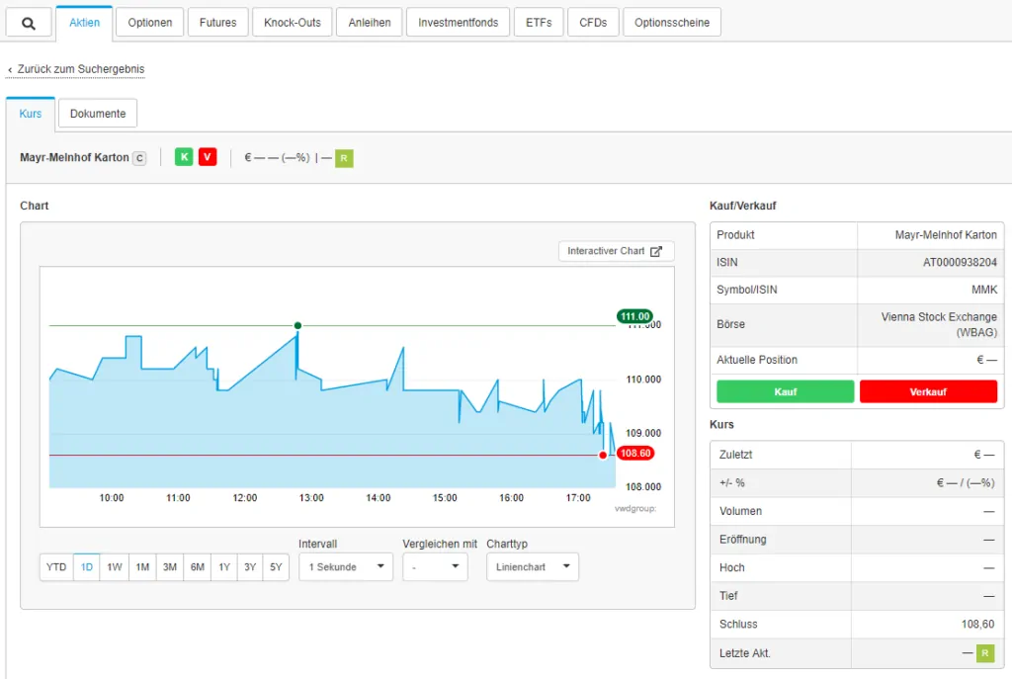The height and width of the screenshot is (679, 1012).
Task: Click the green high point dot on chart
Action: [297, 325]
